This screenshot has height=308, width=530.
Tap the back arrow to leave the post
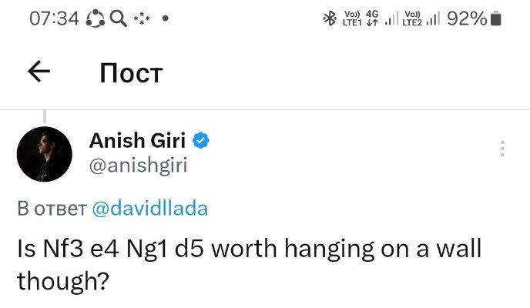pos(39,72)
